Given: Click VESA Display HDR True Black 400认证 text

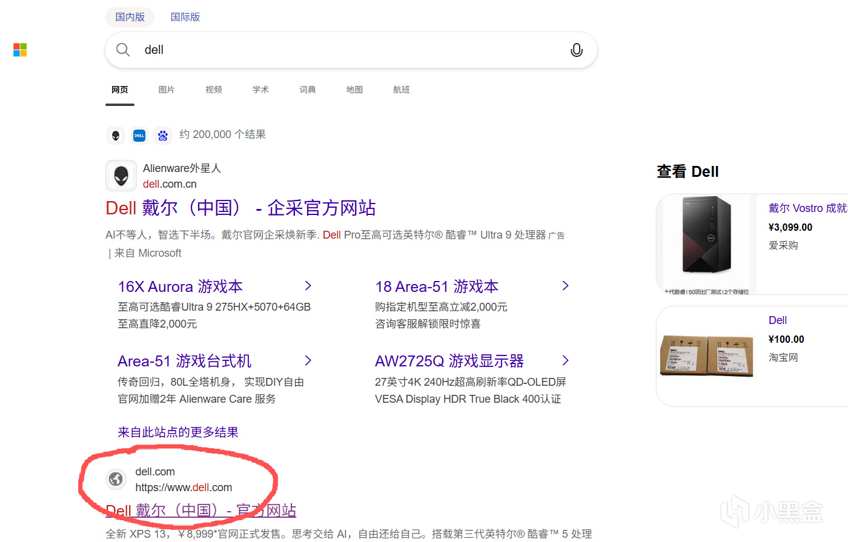Looking at the screenshot, I should pos(468,399).
